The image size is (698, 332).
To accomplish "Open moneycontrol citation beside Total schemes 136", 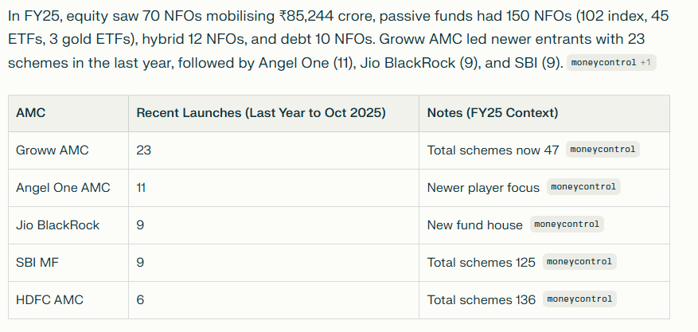I will point(579,299).
